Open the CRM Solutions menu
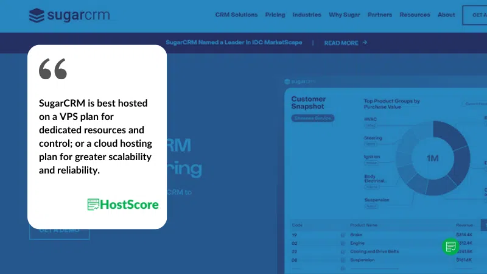487x274 pixels. click(x=236, y=15)
